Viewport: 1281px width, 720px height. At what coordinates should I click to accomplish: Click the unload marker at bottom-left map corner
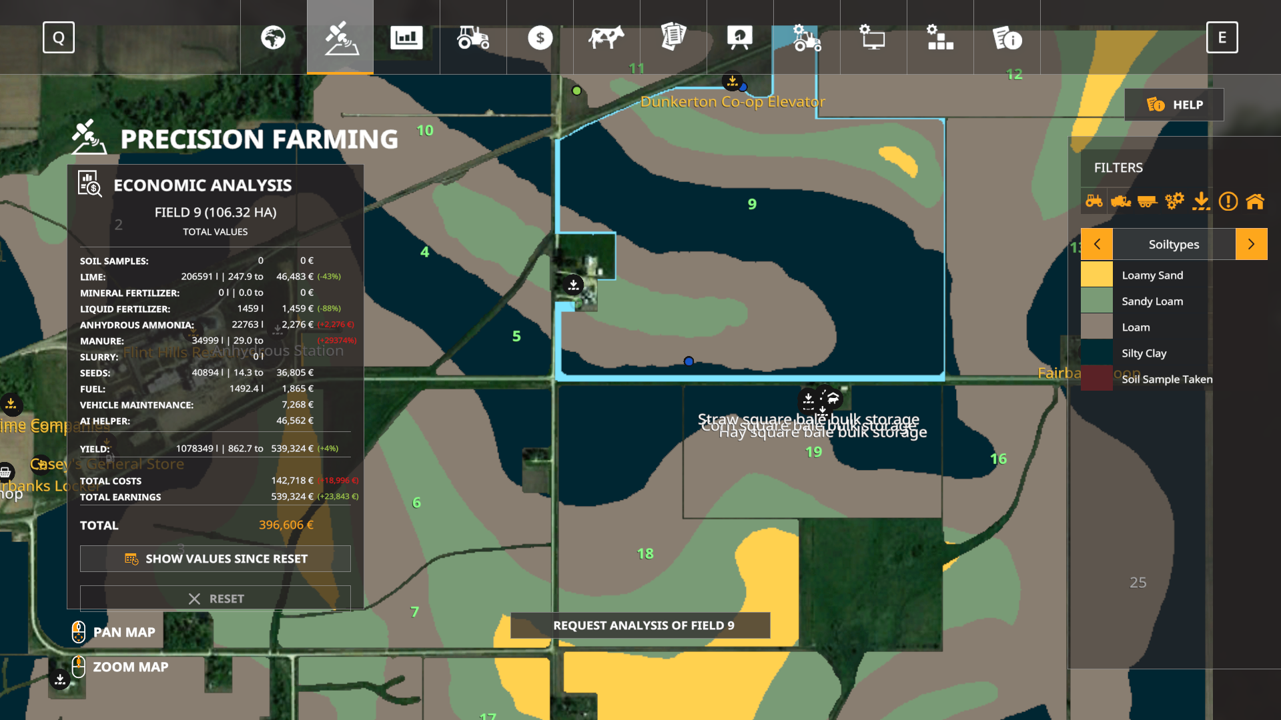click(x=60, y=679)
